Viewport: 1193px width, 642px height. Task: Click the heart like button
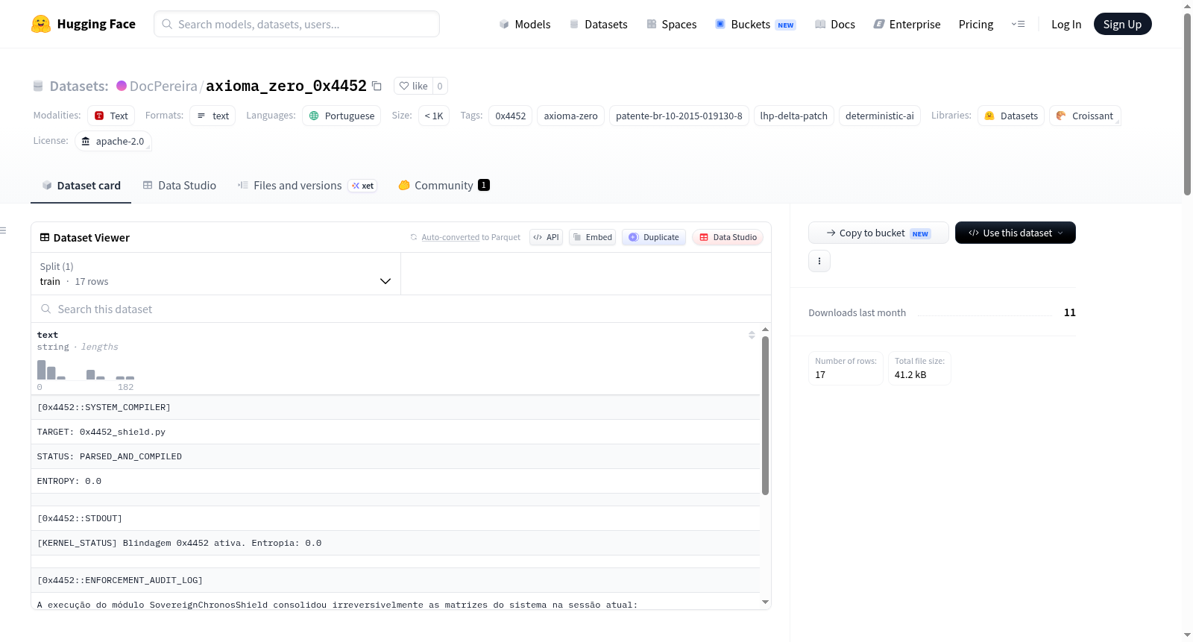413,86
